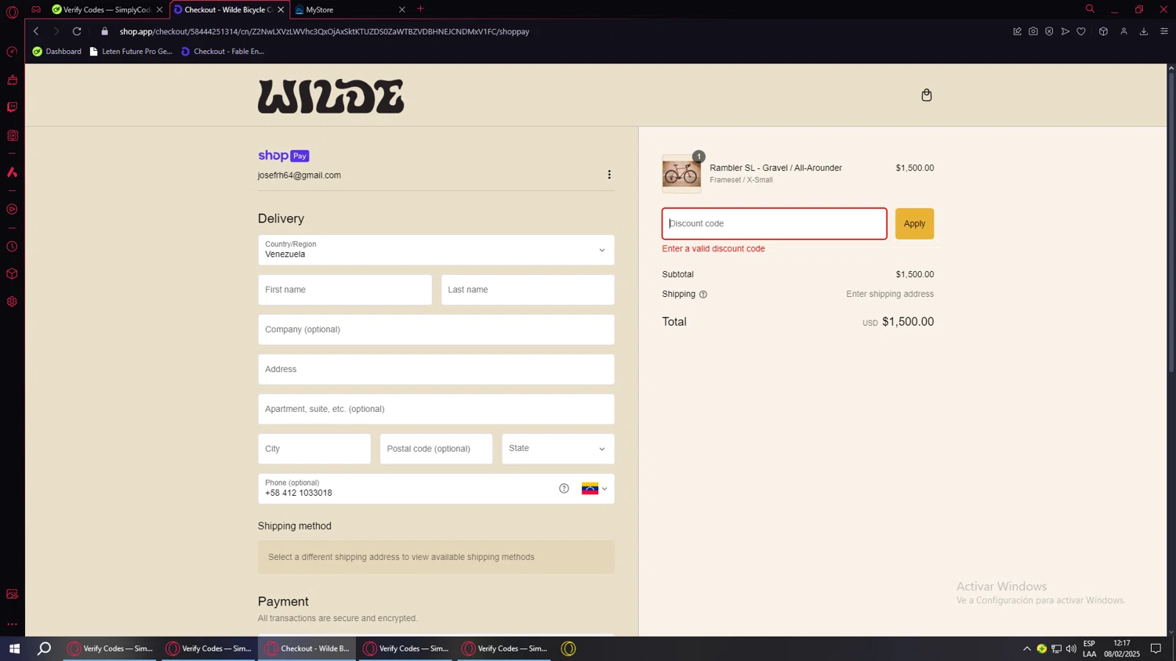Image resolution: width=1176 pixels, height=661 pixels.
Task: Open the Easy Setup sliders icon
Action: 1164,31
